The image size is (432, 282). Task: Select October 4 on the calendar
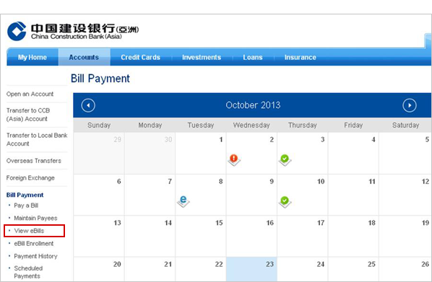coord(353,153)
